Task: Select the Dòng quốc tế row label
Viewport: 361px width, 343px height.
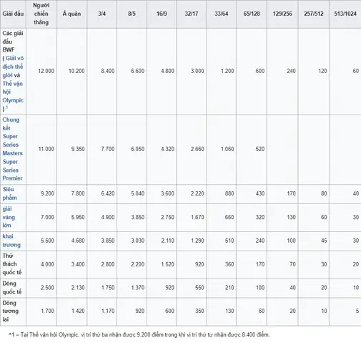Action: (12, 288)
